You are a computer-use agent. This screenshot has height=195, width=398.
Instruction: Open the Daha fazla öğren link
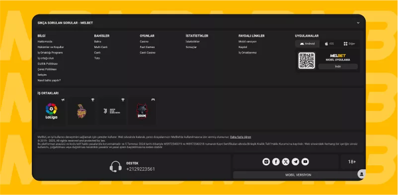(x=240, y=137)
